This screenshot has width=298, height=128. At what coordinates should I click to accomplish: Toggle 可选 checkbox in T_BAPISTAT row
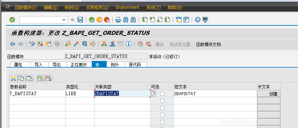[x=162, y=93]
